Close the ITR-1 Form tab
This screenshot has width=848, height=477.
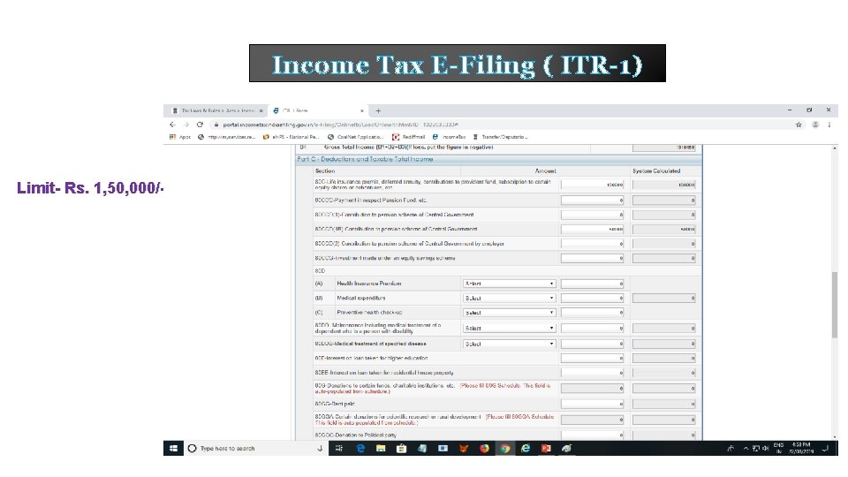(x=362, y=110)
